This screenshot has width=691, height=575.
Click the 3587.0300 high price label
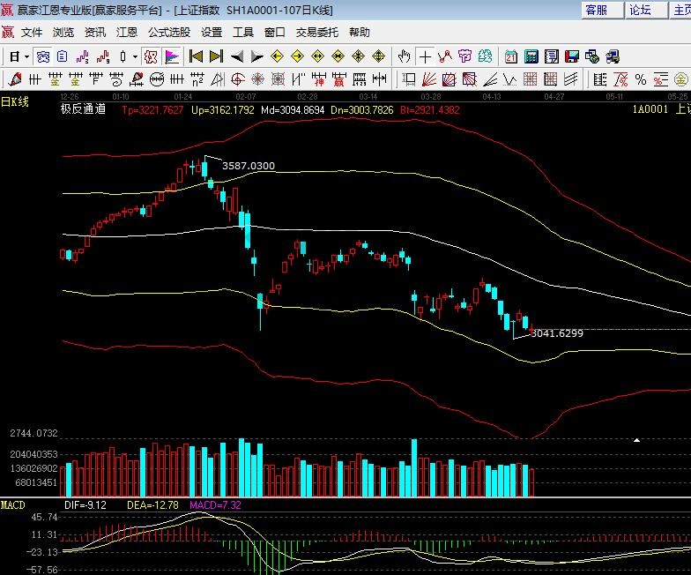(249, 166)
